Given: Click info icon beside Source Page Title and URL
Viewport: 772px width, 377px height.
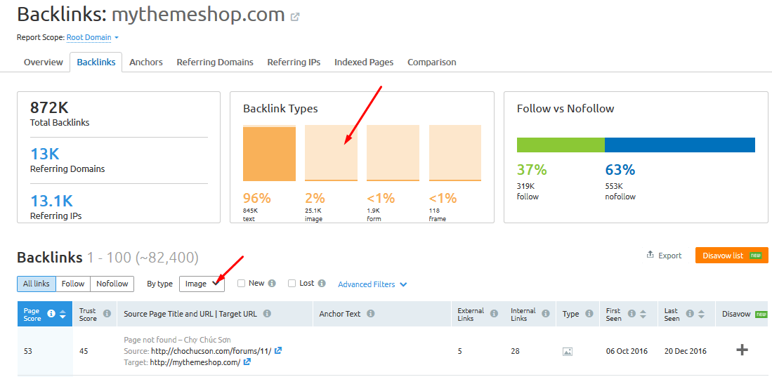Looking at the screenshot, I should pyautogui.click(x=267, y=314).
